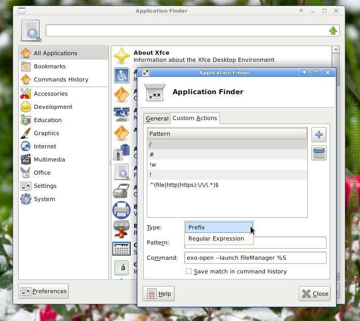Click dialog titlebar shade up arrow

(304, 72)
